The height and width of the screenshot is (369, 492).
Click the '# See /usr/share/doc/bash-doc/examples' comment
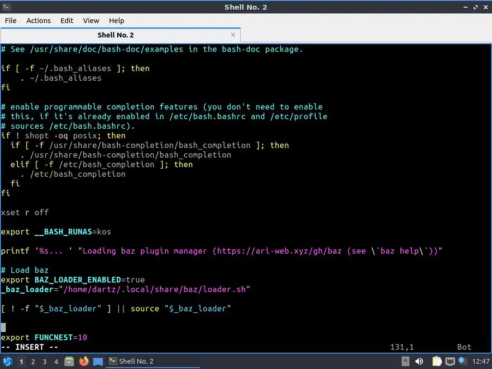pos(92,49)
